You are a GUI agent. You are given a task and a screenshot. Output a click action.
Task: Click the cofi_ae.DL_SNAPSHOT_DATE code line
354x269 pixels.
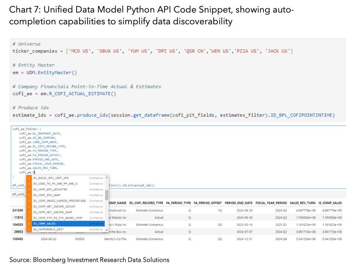[40, 134]
